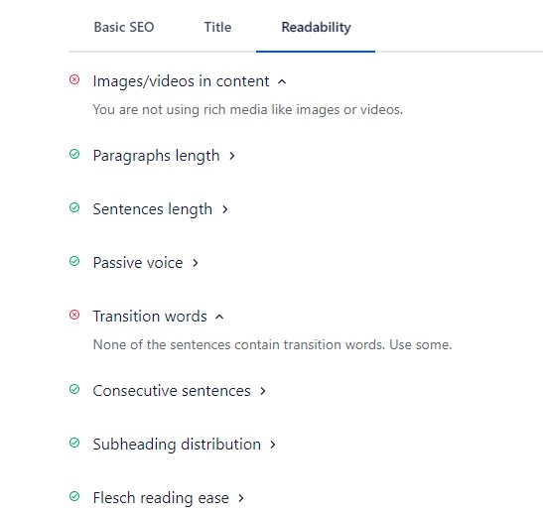Click the green check icon beside Consecutive sentences
Viewport: 543px width, 515px height.
click(x=74, y=389)
